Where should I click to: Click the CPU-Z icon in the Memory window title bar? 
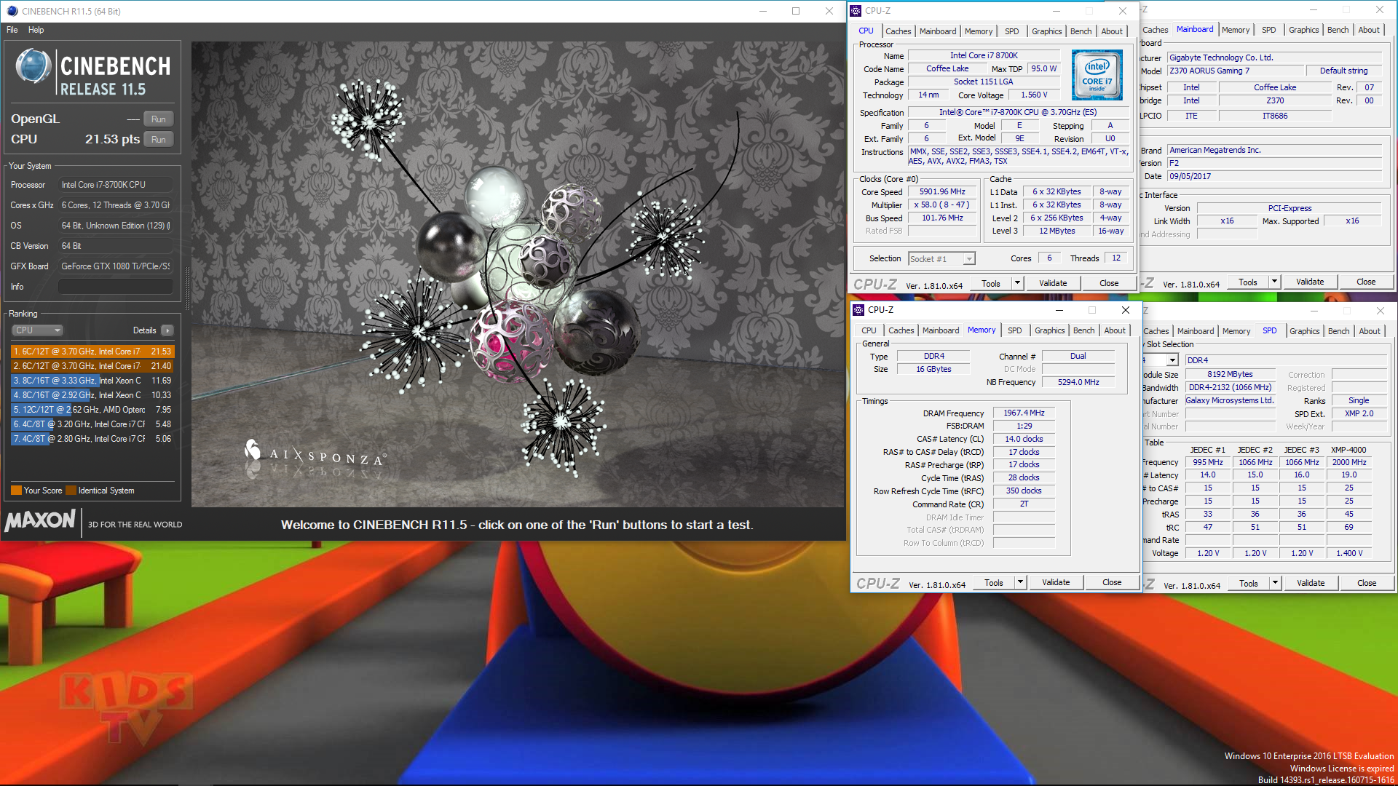(858, 310)
